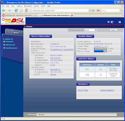Click the home icon in toolbar
Screen dimensions: 125x121
[x=26, y=10]
